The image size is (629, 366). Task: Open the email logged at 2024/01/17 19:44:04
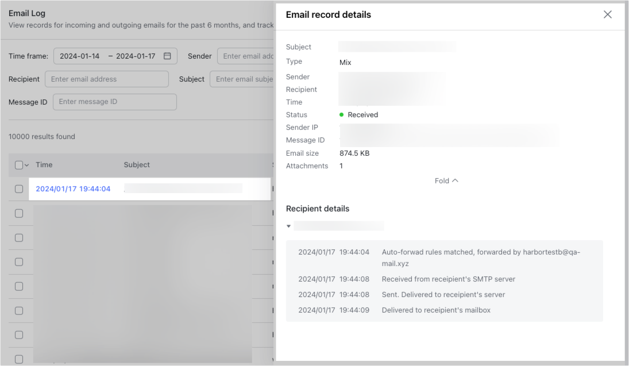(x=74, y=188)
